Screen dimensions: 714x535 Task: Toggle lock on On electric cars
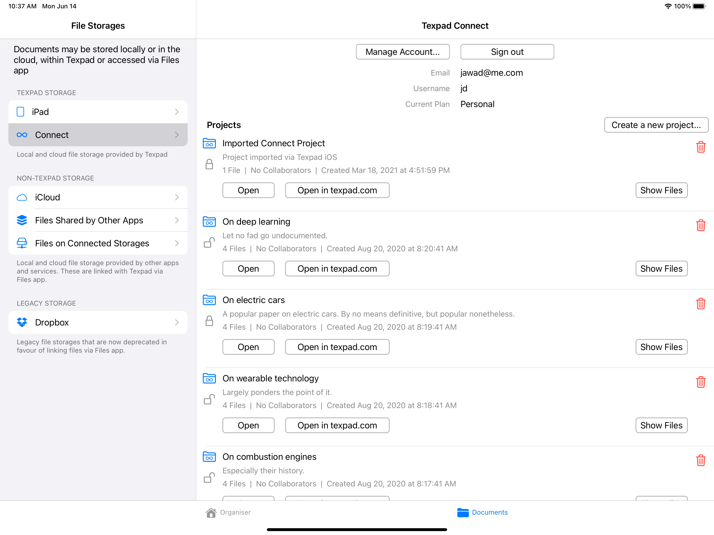coord(209,321)
